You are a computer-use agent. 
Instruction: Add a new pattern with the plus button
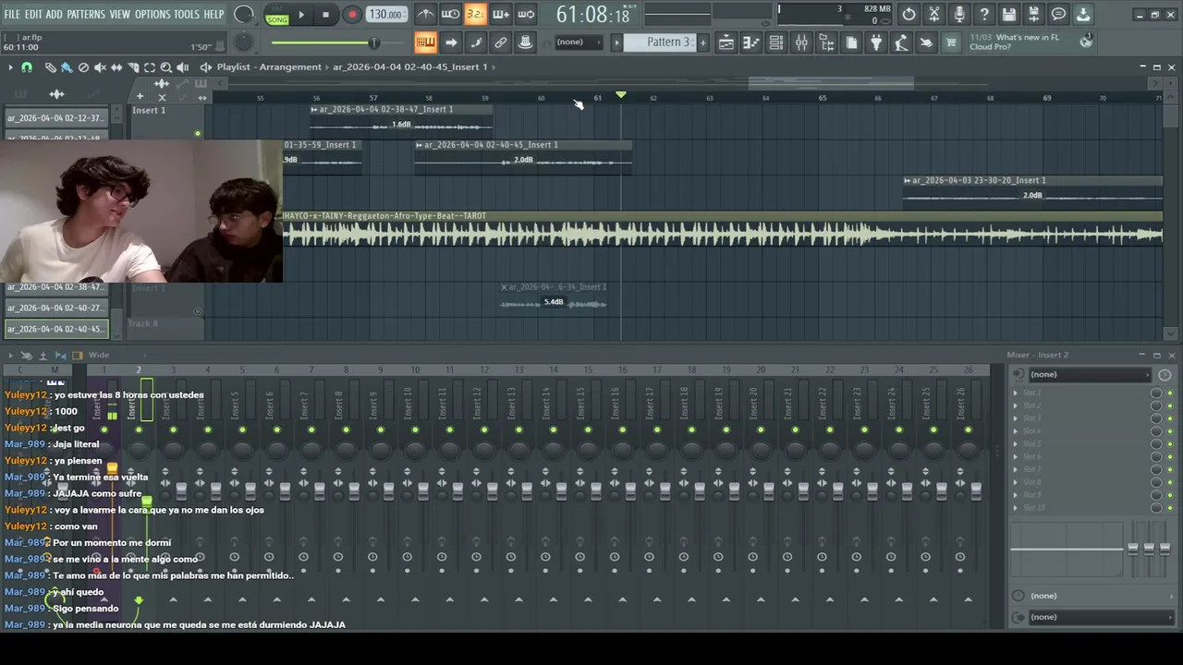tap(702, 42)
